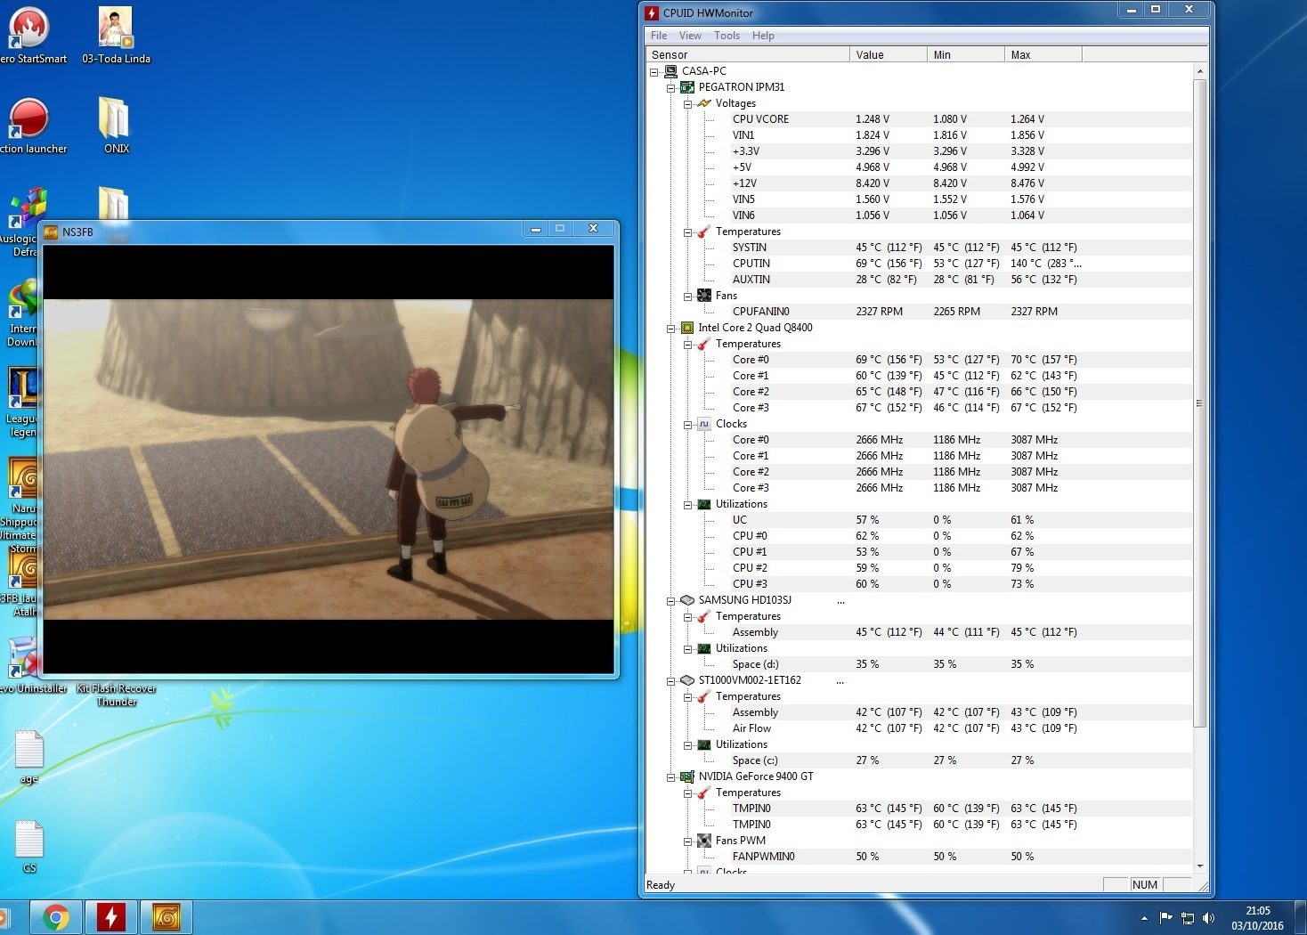Click the NVIDIA GeForce 9400 GT card icon
Image resolution: width=1307 pixels, height=935 pixels.
point(687,776)
